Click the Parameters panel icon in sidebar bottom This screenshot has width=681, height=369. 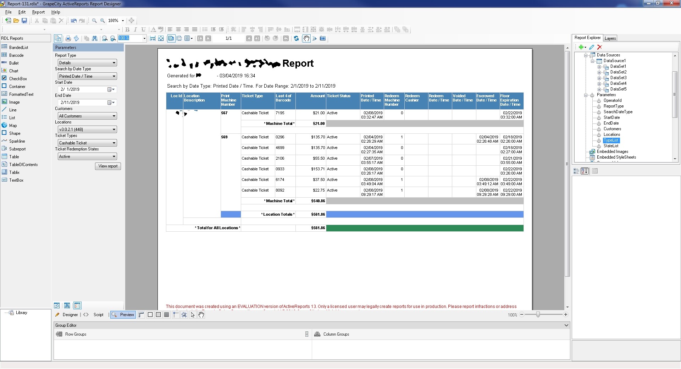click(77, 305)
